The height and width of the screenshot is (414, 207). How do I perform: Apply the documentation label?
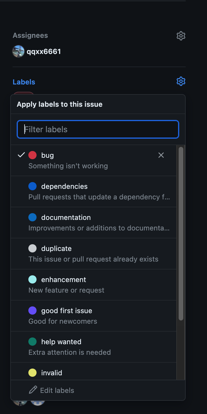pyautogui.click(x=94, y=223)
